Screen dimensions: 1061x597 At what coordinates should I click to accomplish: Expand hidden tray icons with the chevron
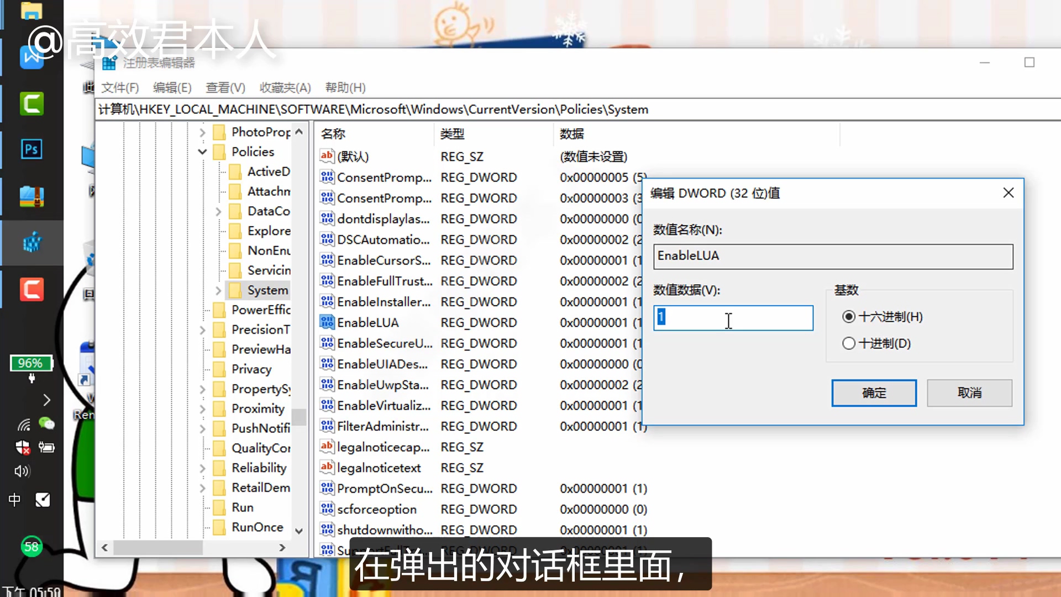click(47, 400)
